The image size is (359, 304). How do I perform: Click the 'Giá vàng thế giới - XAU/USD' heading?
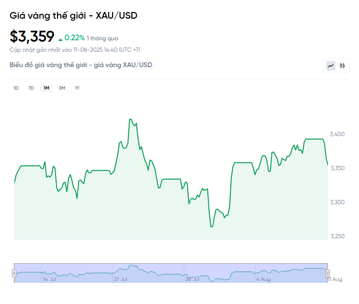[x=74, y=16]
